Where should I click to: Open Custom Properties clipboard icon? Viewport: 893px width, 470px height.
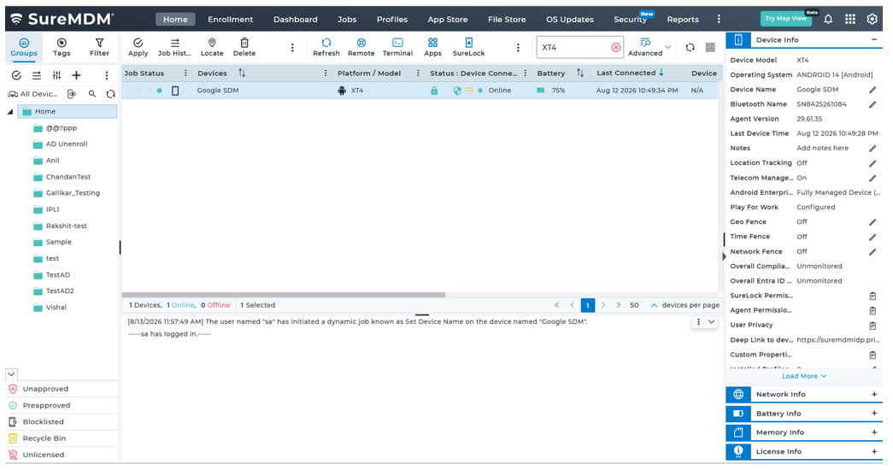coord(872,355)
